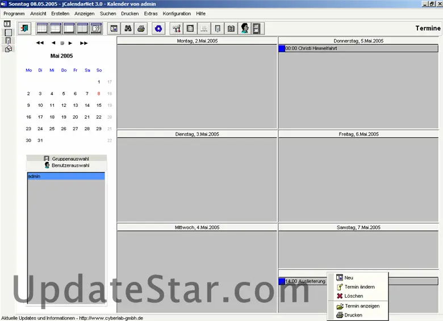
Task: Open the Extras menu
Action: (151, 14)
